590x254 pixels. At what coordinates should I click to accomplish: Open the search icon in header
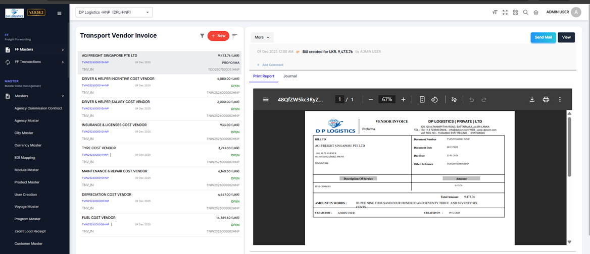tap(525, 13)
